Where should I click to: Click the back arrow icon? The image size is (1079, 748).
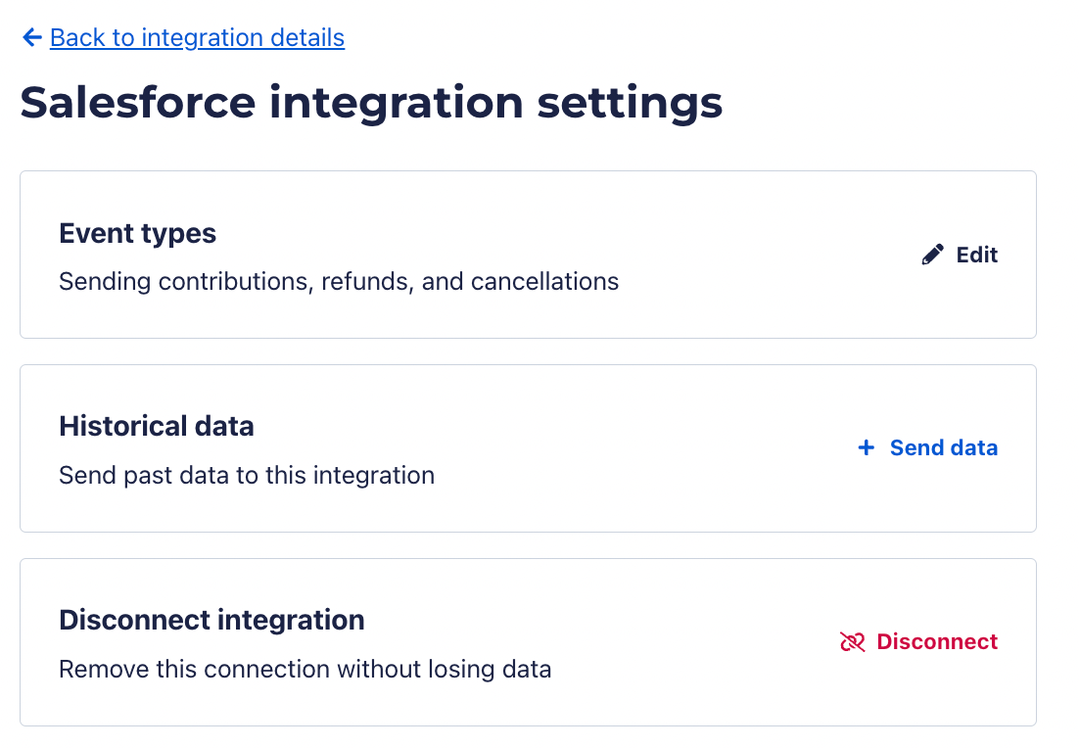[x=31, y=37]
